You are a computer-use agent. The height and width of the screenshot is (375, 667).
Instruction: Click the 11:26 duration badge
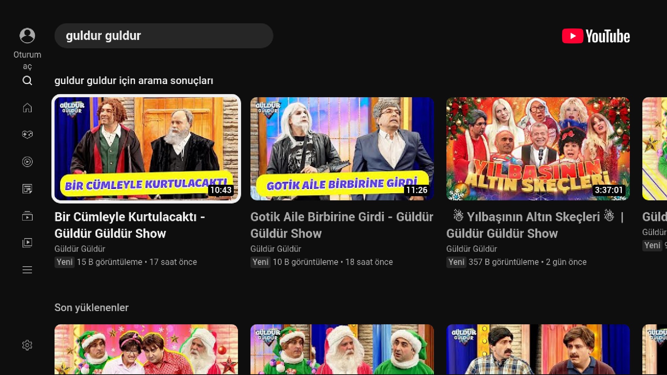click(417, 190)
